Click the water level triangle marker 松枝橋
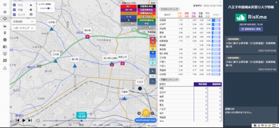 (x=52, y=29)
